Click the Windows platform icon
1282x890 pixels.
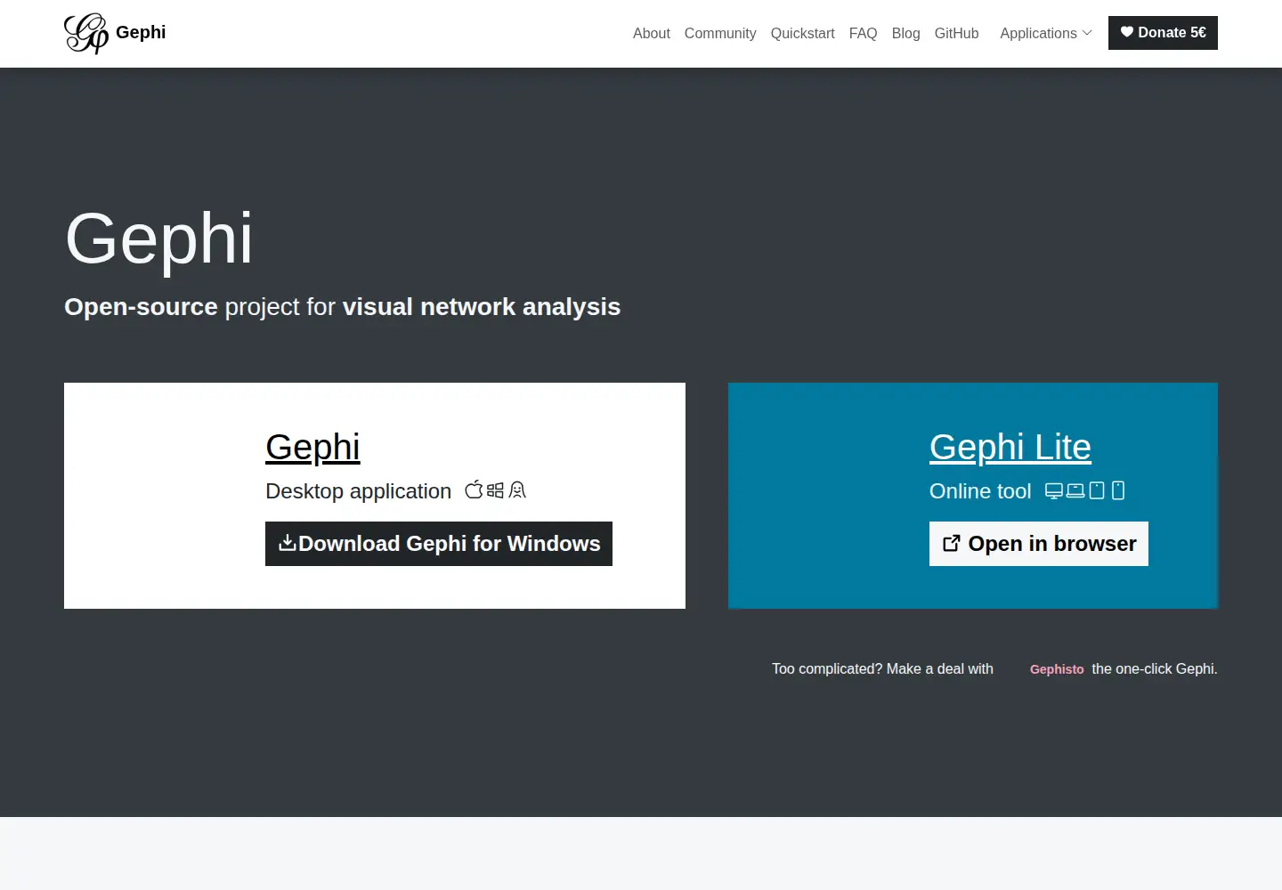[495, 490]
